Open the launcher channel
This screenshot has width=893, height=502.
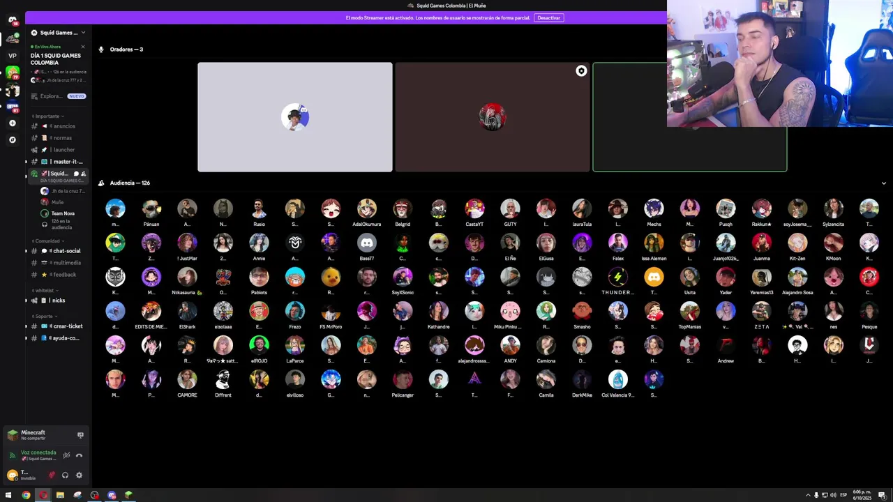pyautogui.click(x=59, y=150)
